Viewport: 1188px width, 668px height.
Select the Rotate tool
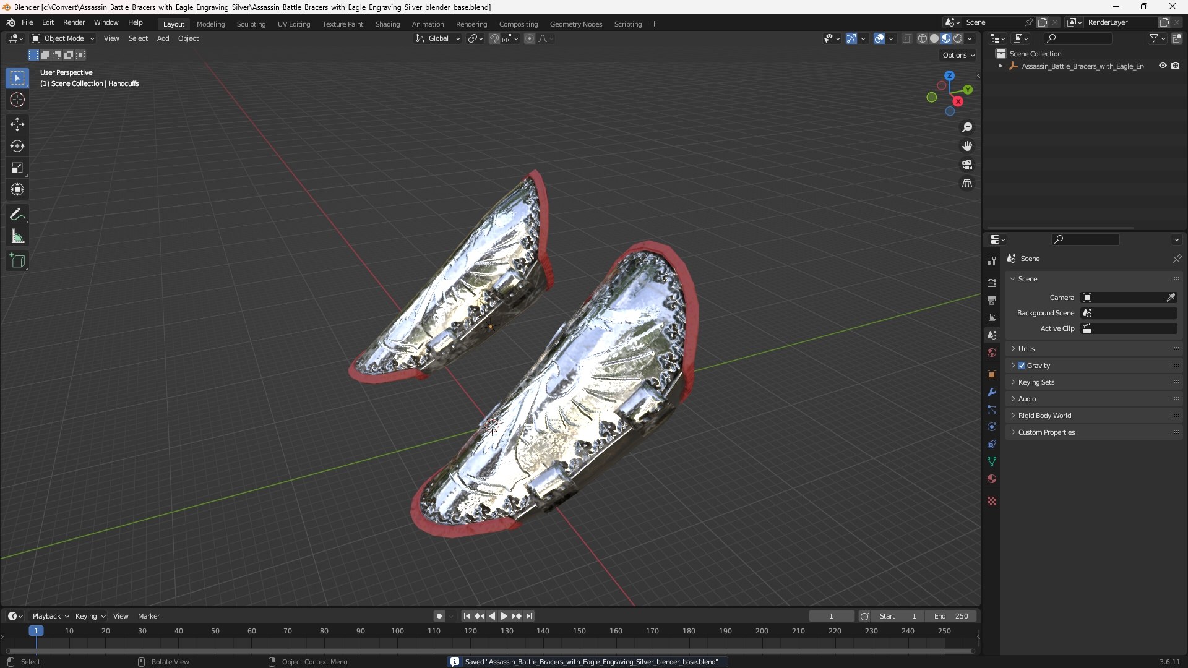coord(17,146)
